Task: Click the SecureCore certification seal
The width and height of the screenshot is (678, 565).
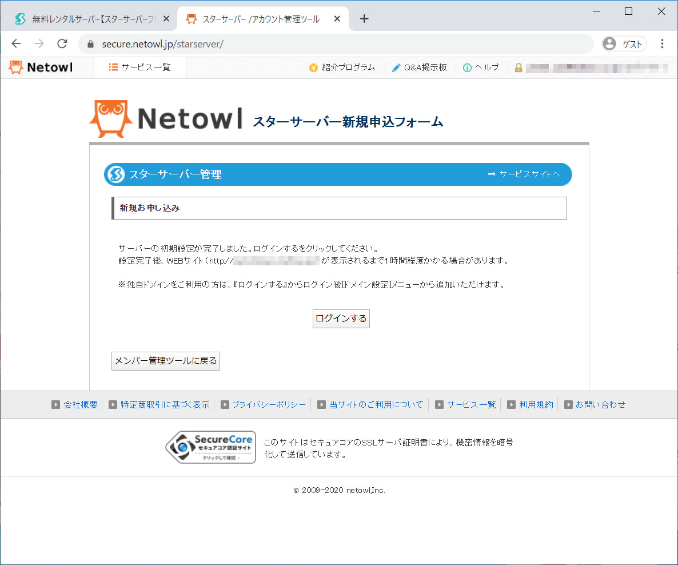Action: click(211, 447)
